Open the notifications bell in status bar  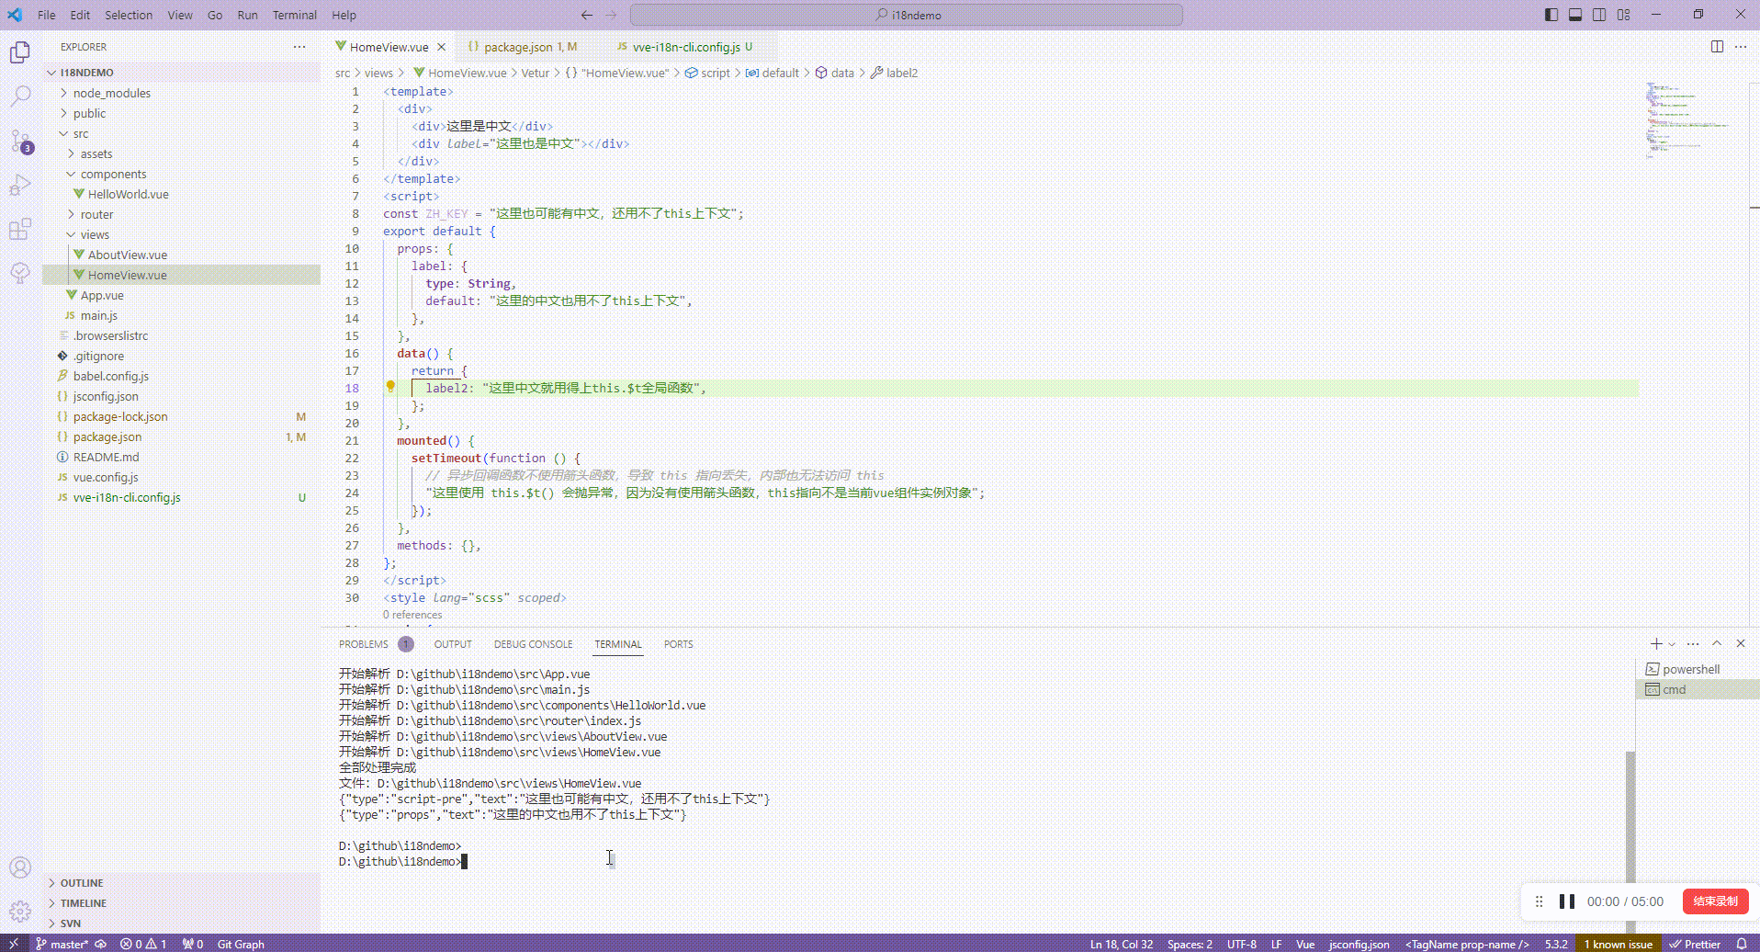pos(1741,944)
